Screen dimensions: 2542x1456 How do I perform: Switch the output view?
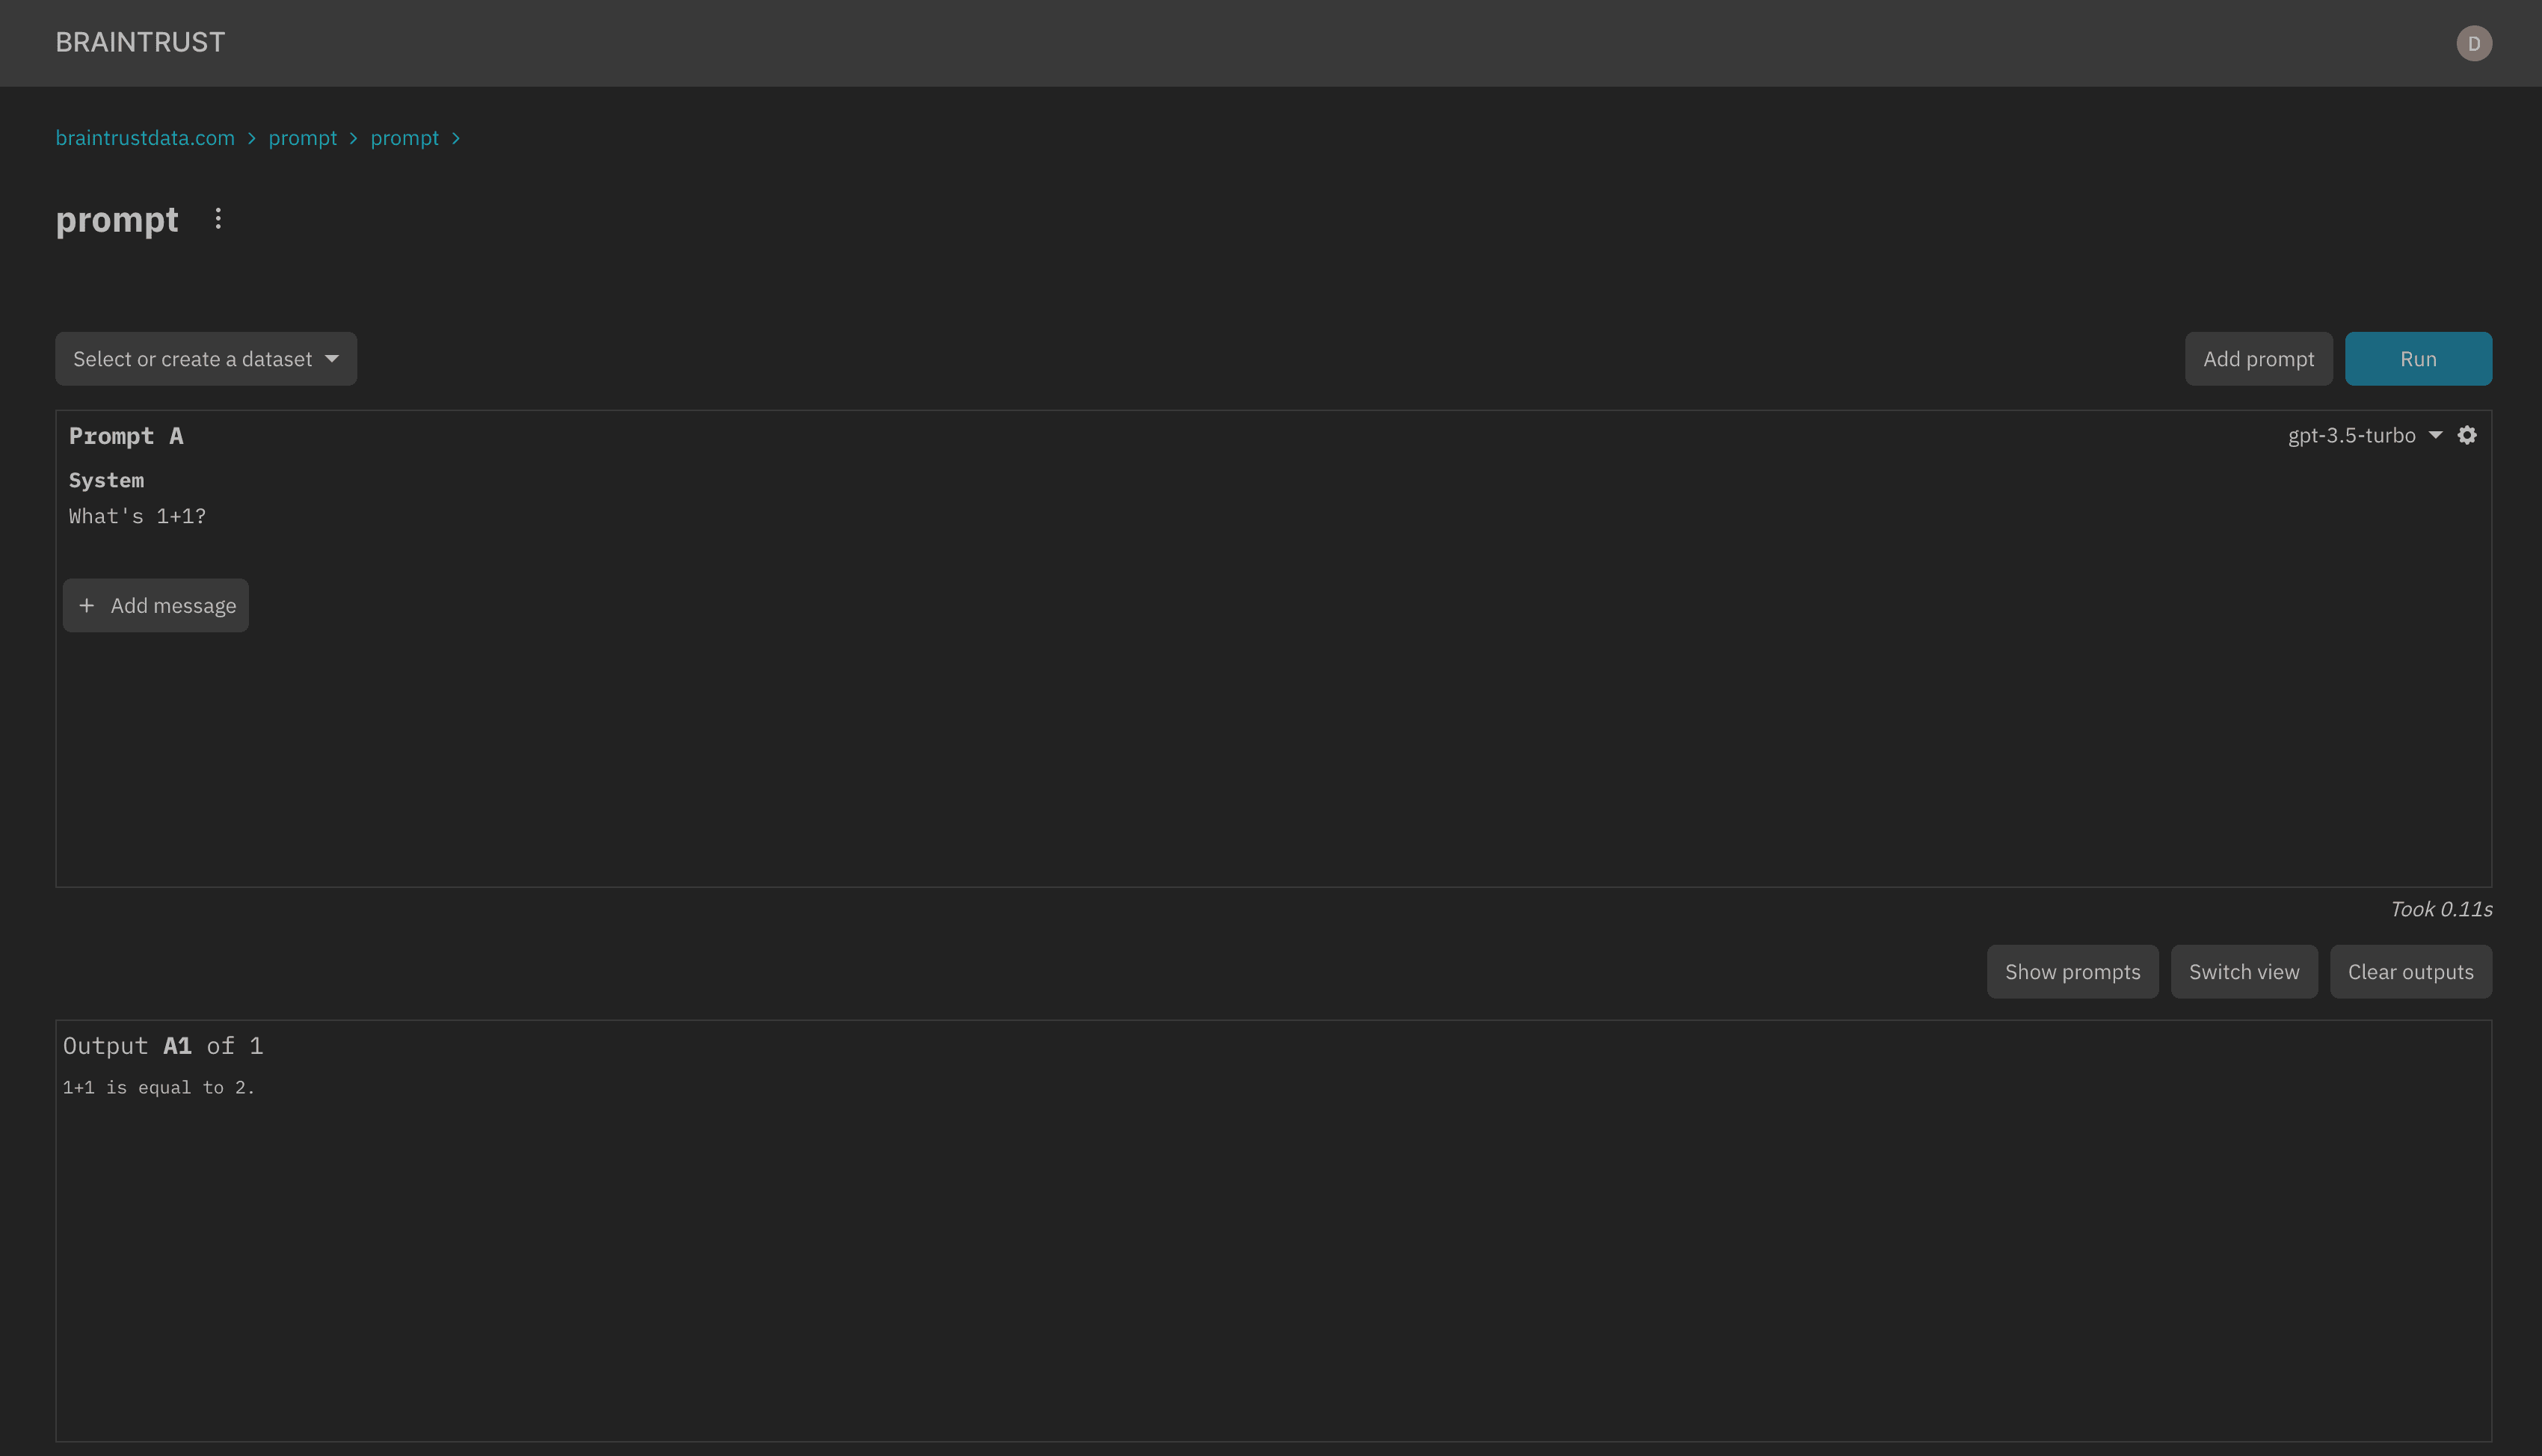[2243, 972]
